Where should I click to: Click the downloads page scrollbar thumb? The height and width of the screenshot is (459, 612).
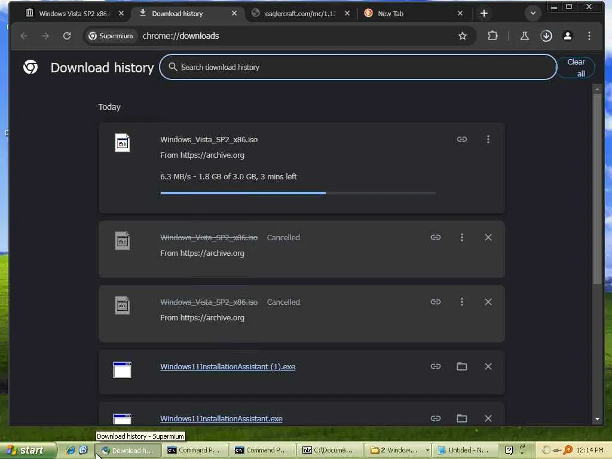(597, 188)
